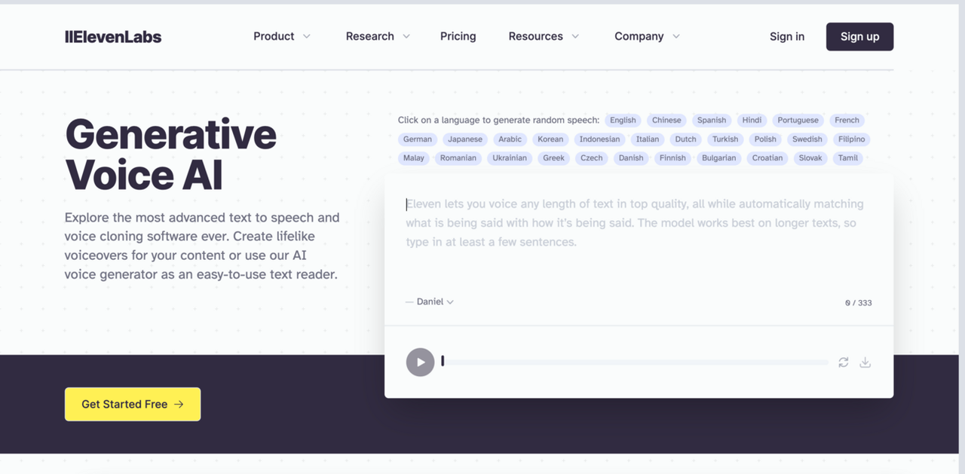Select the Dutch language chip
The image size is (965, 474).
(685, 139)
